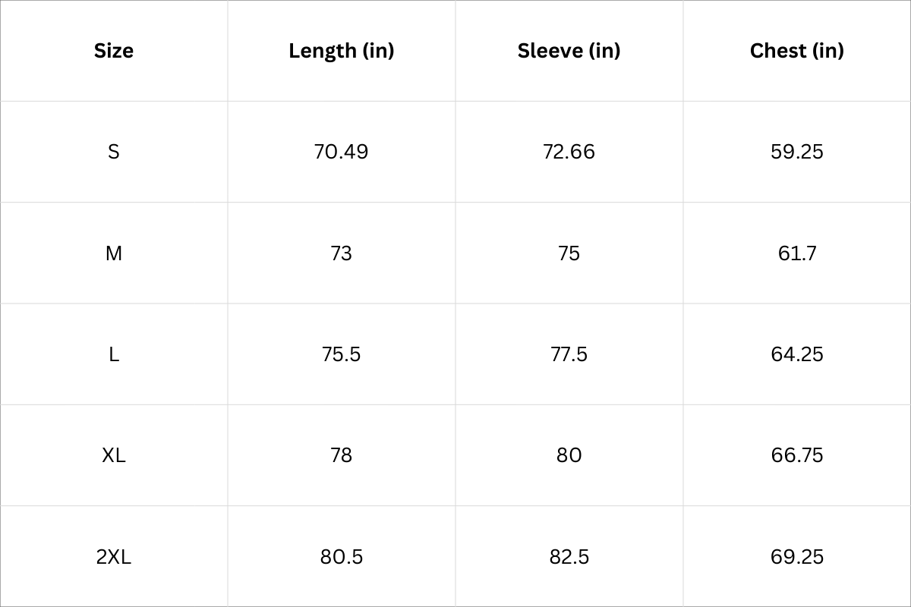Select the 2XL size cell

(x=114, y=557)
